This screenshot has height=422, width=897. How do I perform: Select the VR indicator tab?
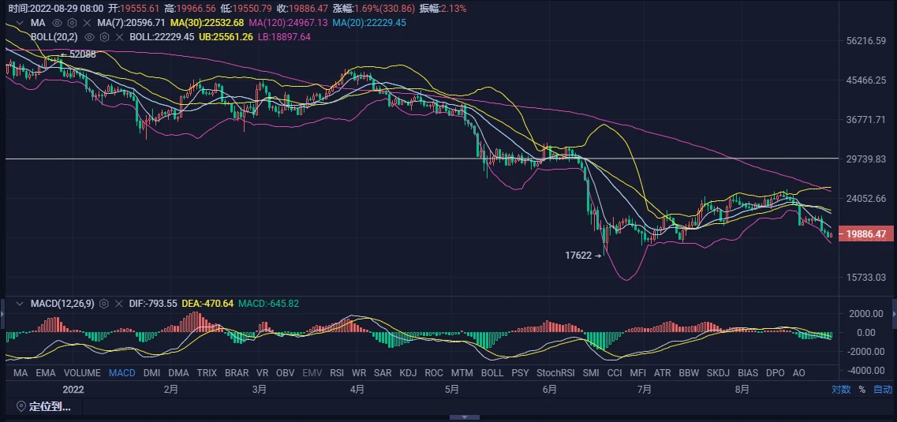tap(262, 373)
